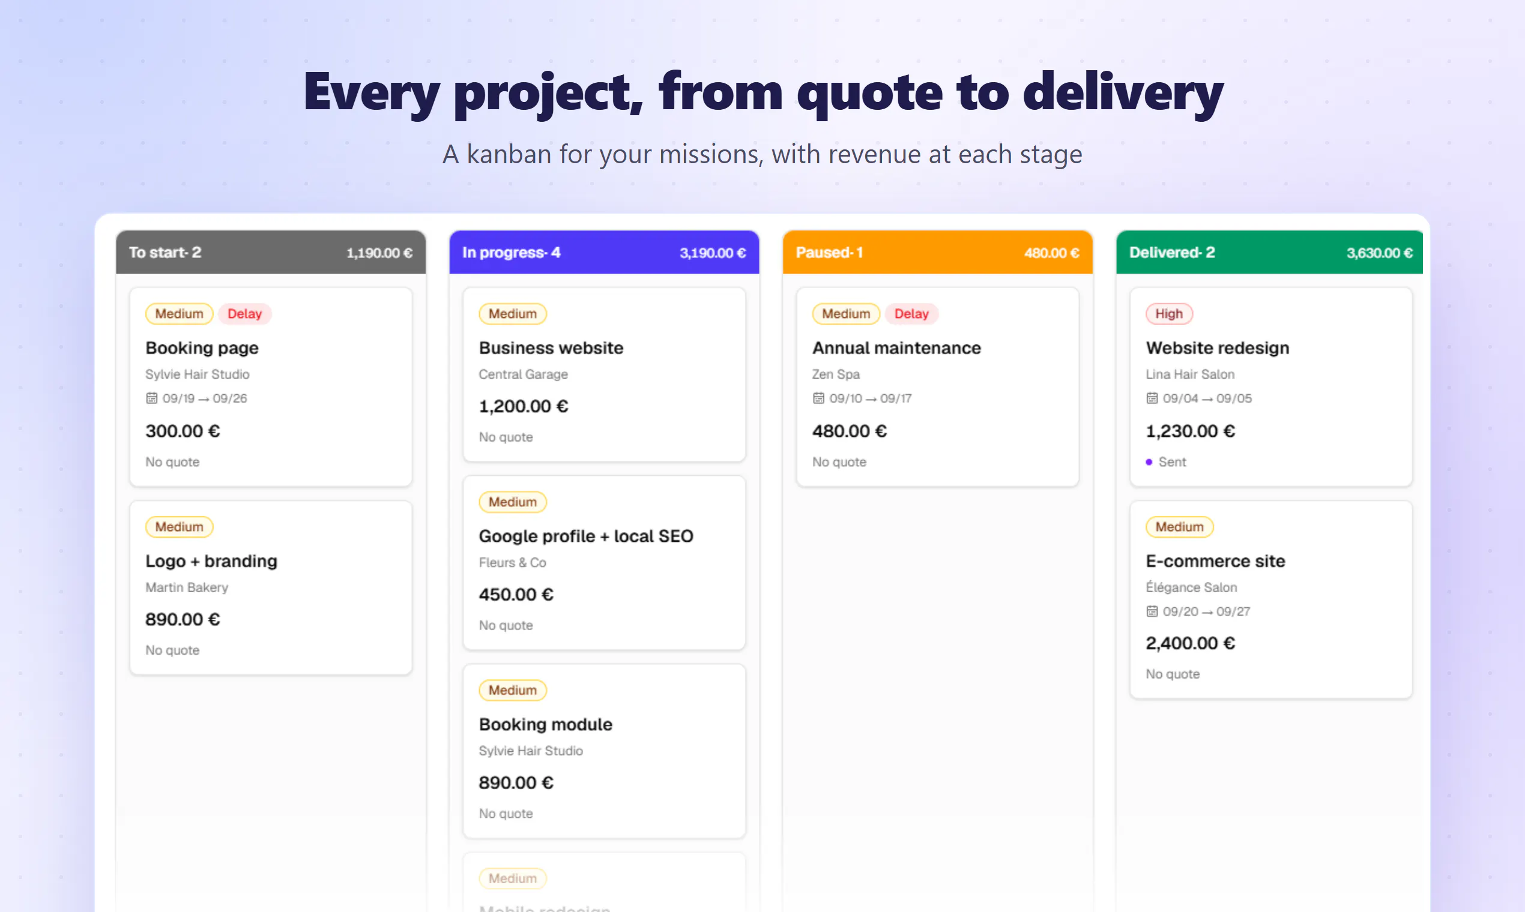The height and width of the screenshot is (912, 1525).
Task: Click the 1,230.00 € amount
Action: pyautogui.click(x=1190, y=431)
